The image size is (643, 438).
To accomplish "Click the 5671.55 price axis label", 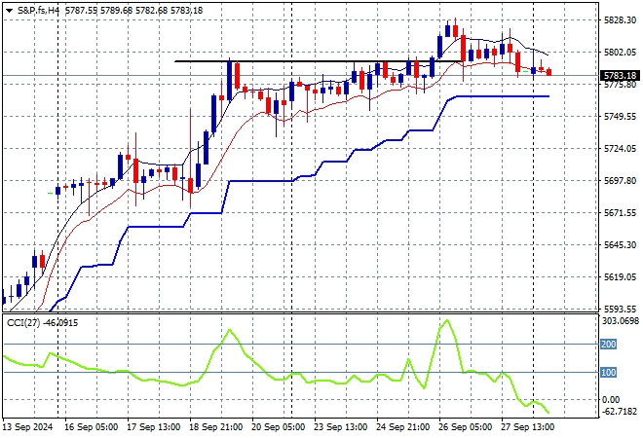I will pos(620,212).
